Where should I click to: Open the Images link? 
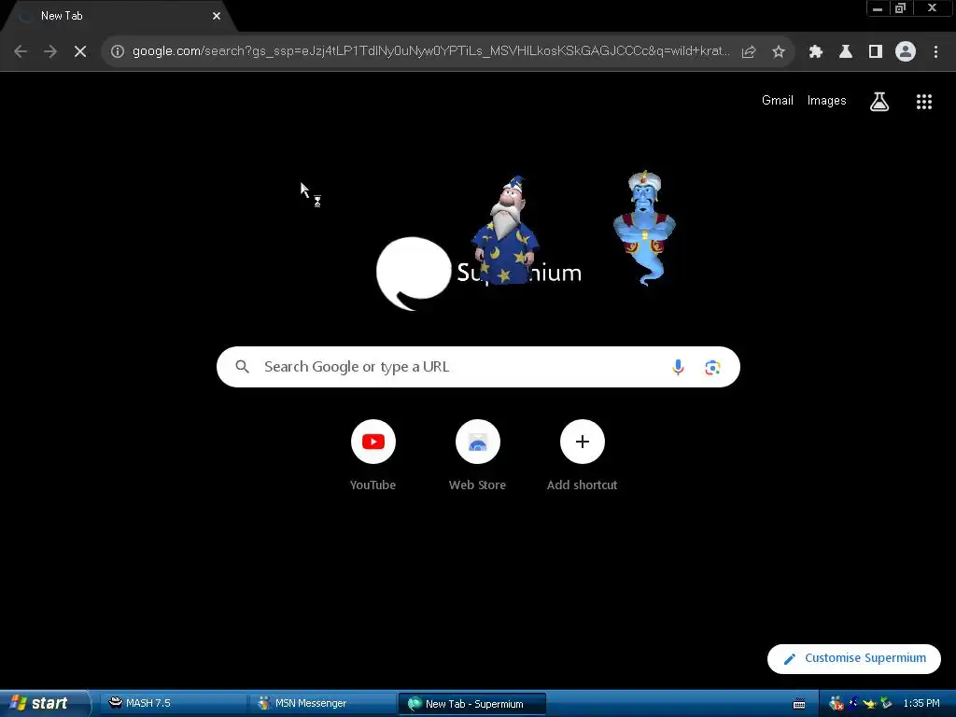827,101
